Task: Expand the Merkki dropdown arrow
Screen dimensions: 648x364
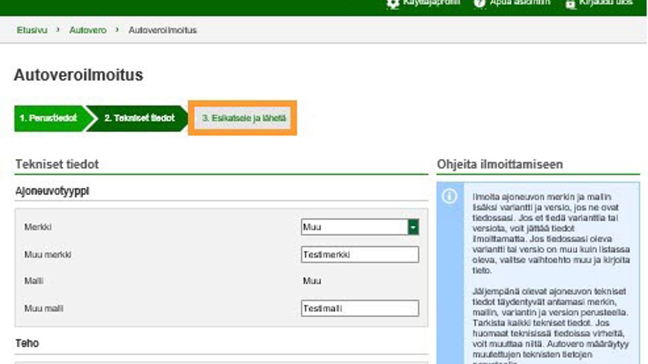Action: pos(413,228)
